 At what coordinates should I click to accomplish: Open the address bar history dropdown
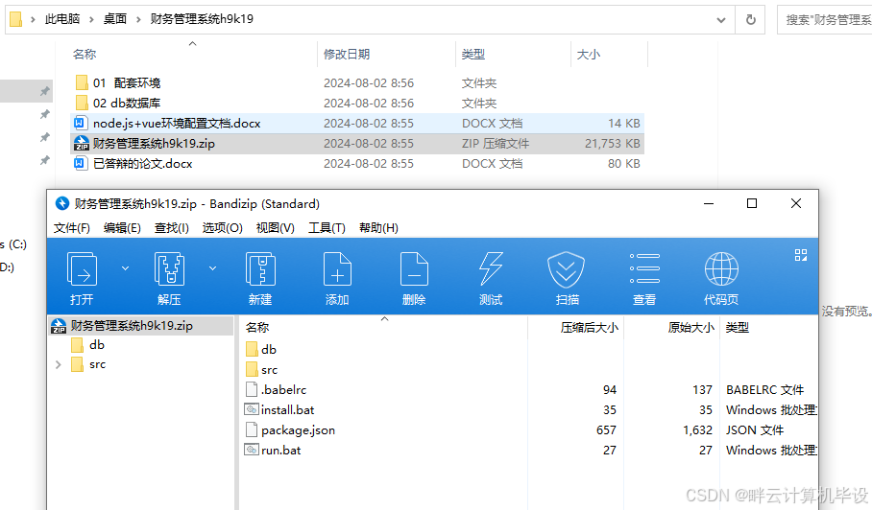(x=720, y=20)
